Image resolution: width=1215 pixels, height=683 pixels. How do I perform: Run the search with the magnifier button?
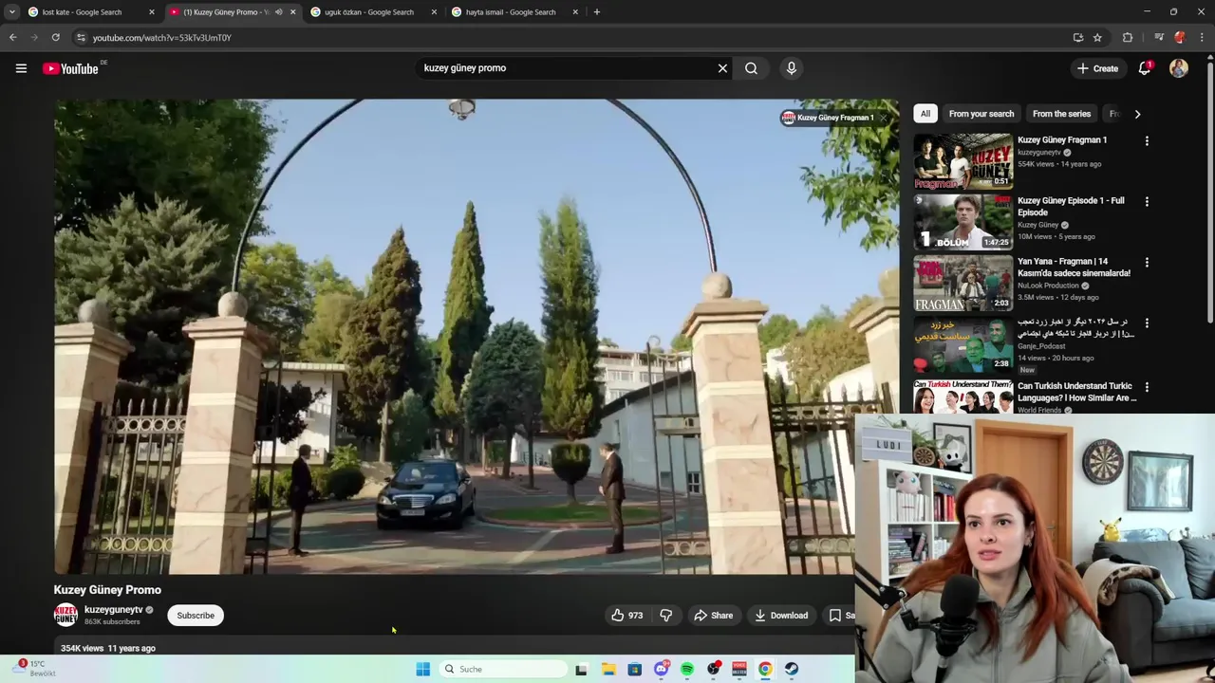(x=751, y=68)
